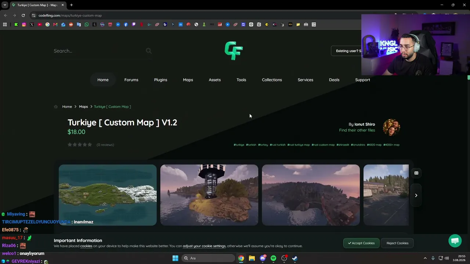Open the Tools menu item
This screenshot has width=470, height=264.
point(241,80)
